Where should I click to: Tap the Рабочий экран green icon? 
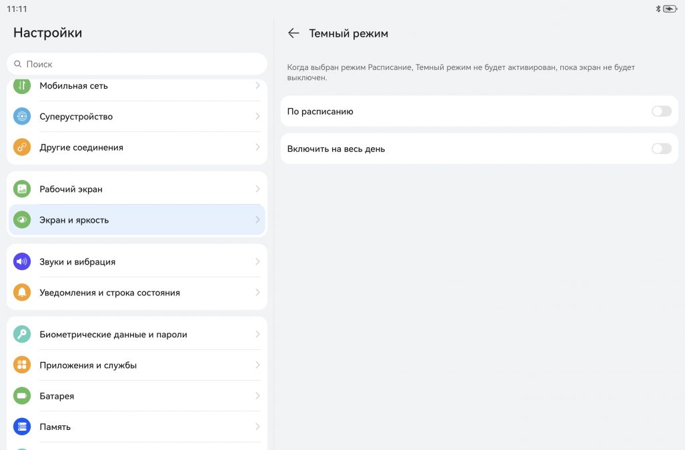coord(22,189)
